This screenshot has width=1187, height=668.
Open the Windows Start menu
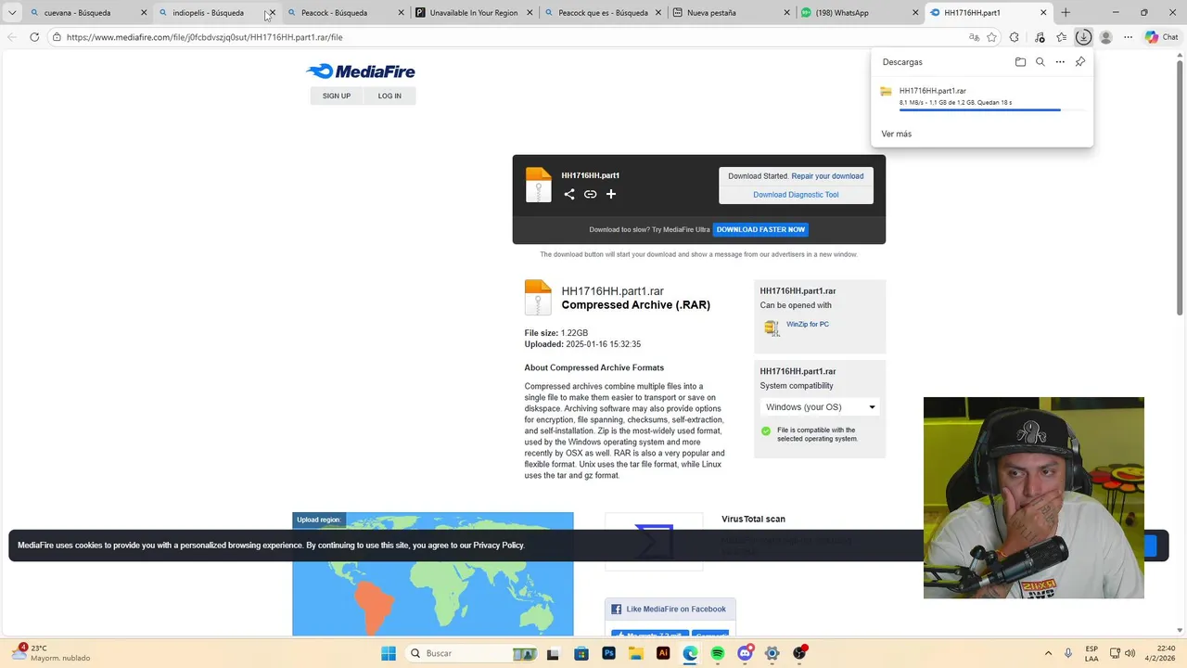[389, 653]
